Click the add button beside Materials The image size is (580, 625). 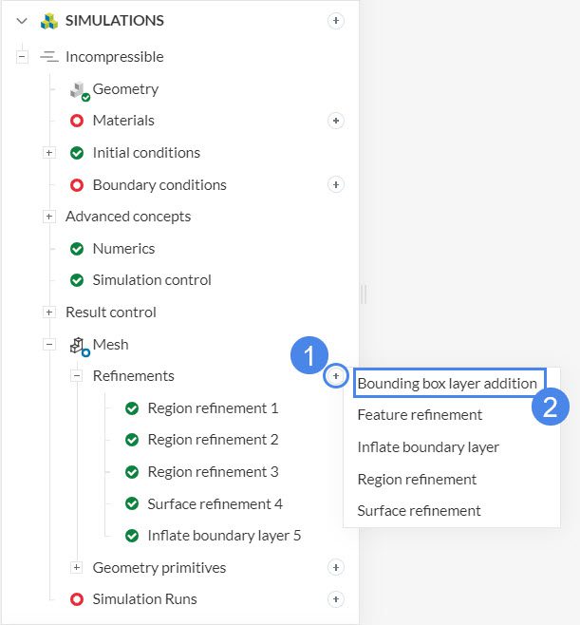pos(335,121)
